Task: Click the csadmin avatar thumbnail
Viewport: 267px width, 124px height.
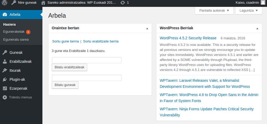Action: pos(263,3)
